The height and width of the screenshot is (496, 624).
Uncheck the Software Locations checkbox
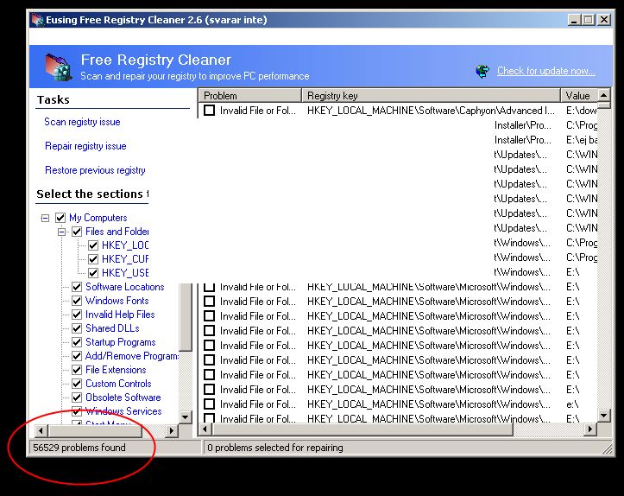[x=77, y=287]
